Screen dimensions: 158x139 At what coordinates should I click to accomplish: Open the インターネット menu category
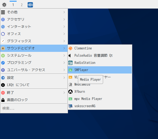point(34,27)
